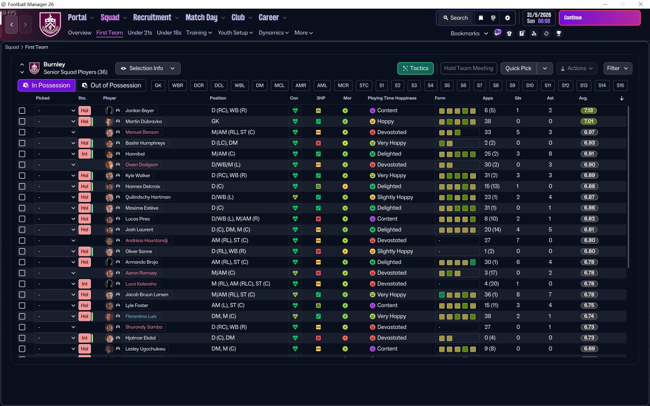The image size is (650, 406).
Task: Go back with the left arrow button
Action: [12, 24]
